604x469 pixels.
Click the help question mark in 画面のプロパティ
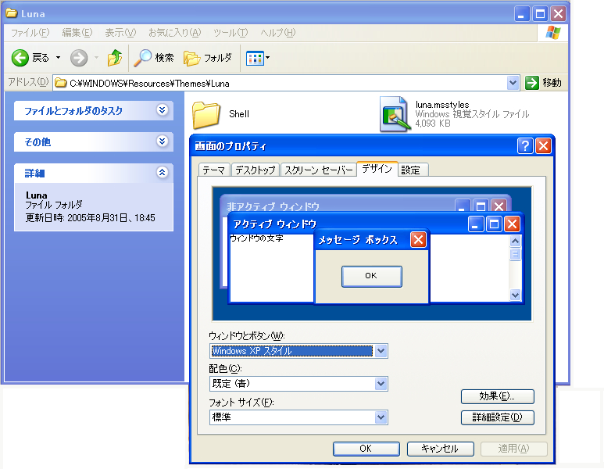tap(525, 146)
